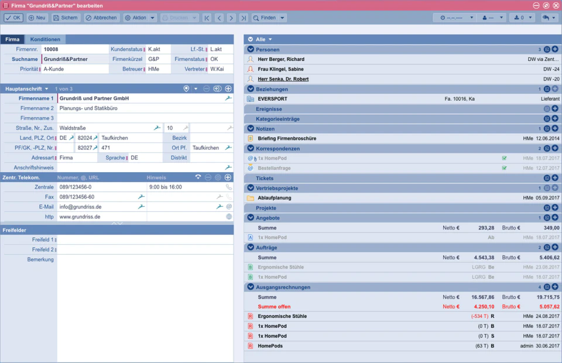Toggle checkmark on Bestellanfrage correspondence
The width and height of the screenshot is (562, 363).
pyautogui.click(x=504, y=168)
